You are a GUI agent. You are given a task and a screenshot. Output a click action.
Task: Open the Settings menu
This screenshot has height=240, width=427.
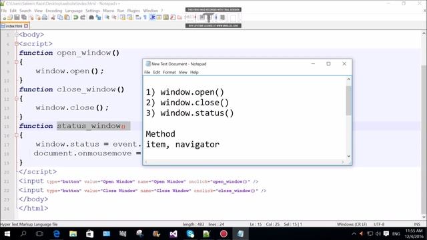pos(93,11)
